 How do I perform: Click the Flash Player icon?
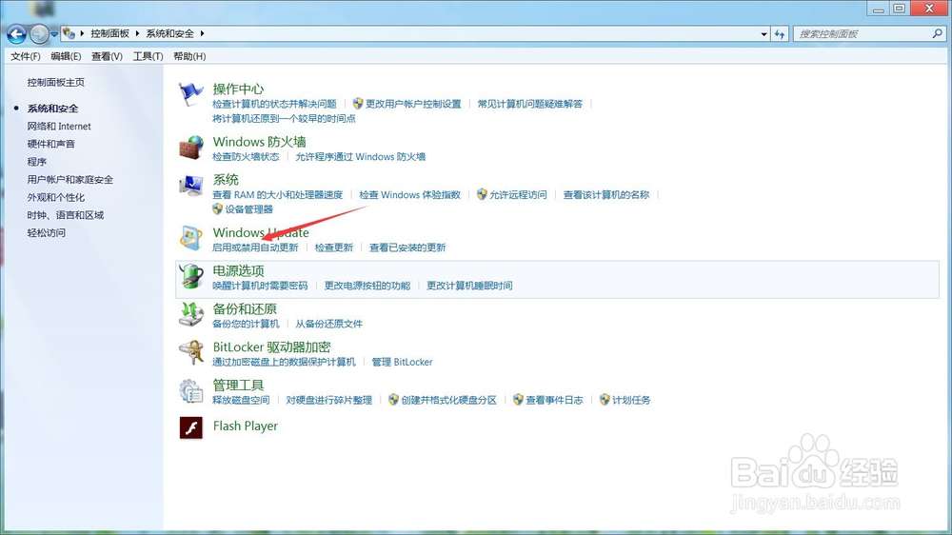tap(191, 427)
